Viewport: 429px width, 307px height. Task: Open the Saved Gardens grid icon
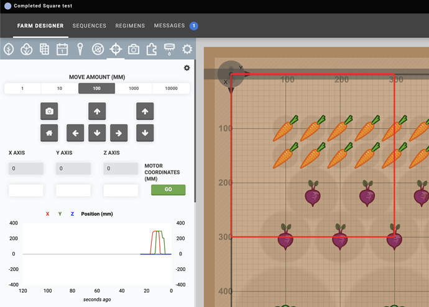click(x=44, y=50)
